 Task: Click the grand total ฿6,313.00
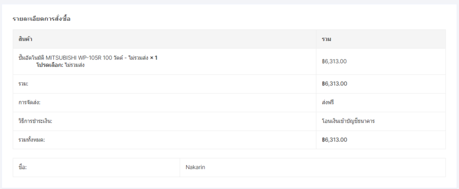[x=334, y=140]
